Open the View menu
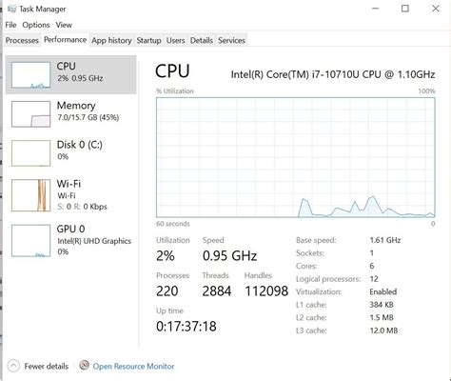This screenshot has width=451, height=381. [x=64, y=25]
